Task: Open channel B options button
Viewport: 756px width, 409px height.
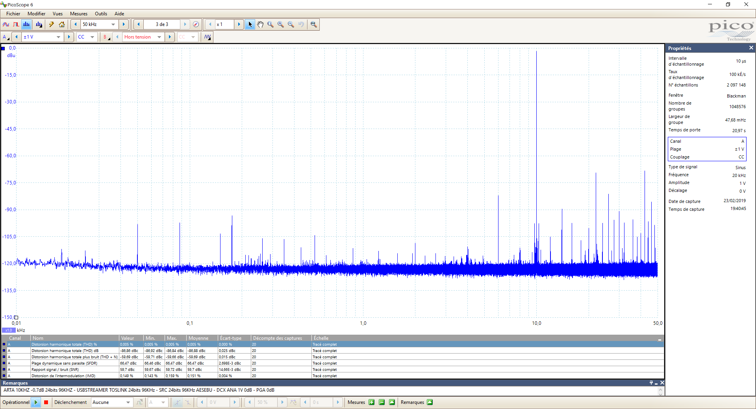Action: [106, 37]
